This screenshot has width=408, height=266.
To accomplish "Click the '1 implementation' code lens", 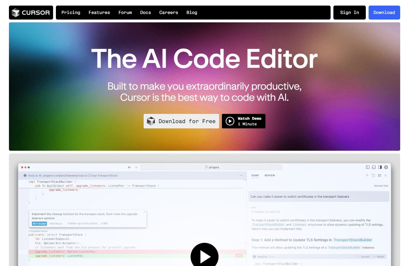I will [38, 231].
